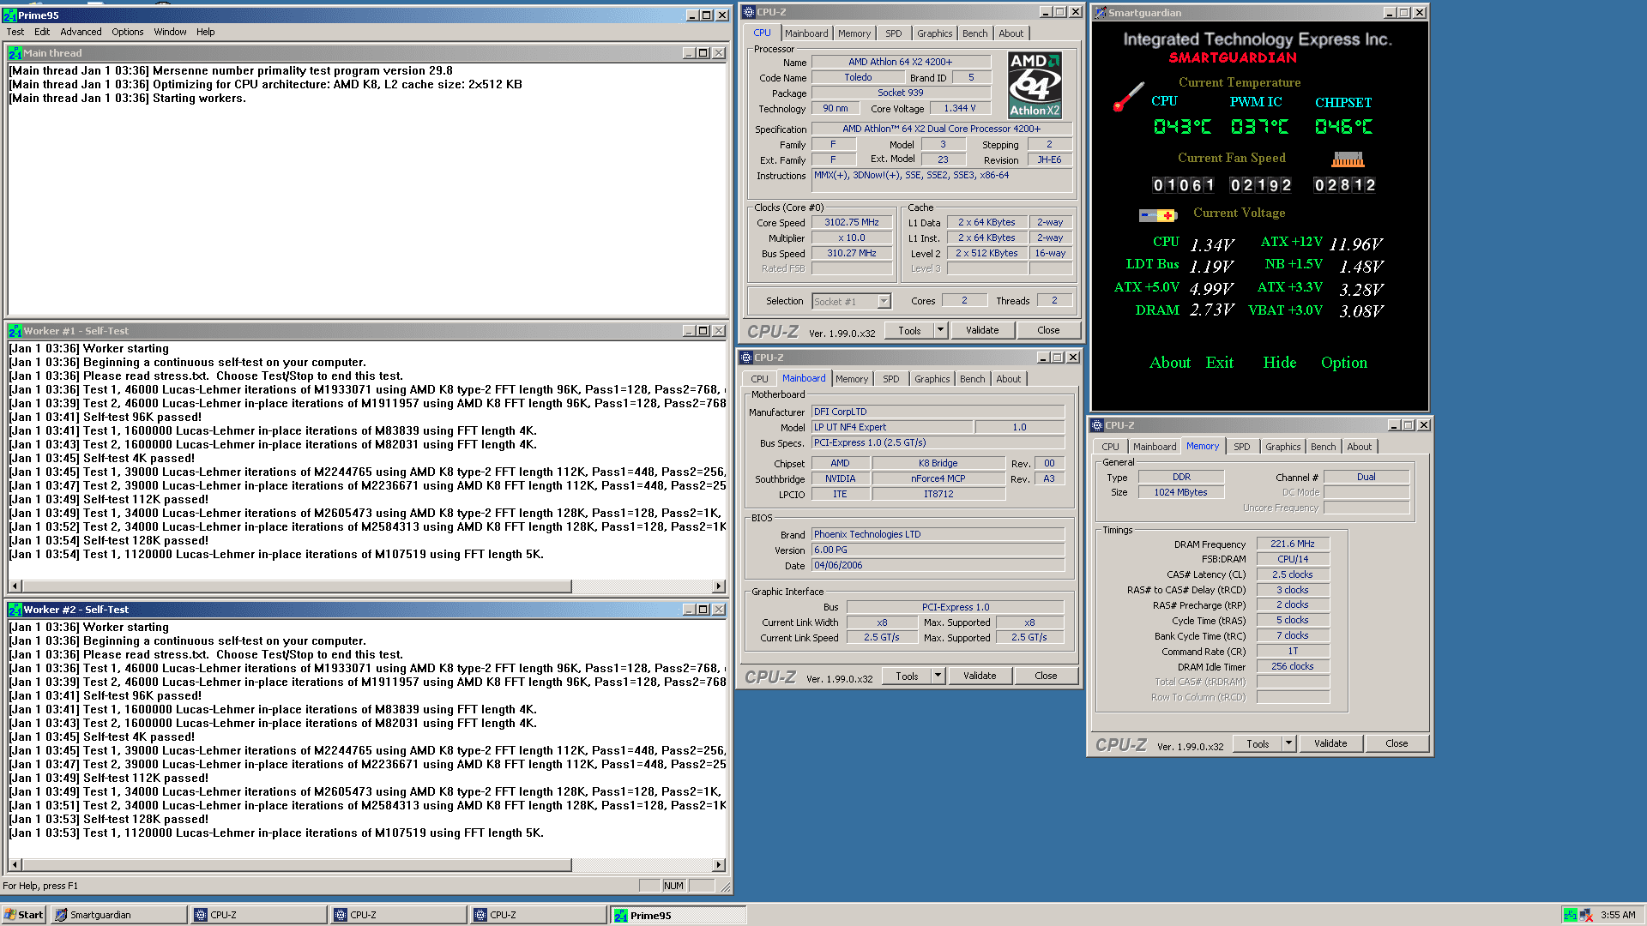Click the CPU-Z Memory window title icon
This screenshot has width=1647, height=926.
1097,425
